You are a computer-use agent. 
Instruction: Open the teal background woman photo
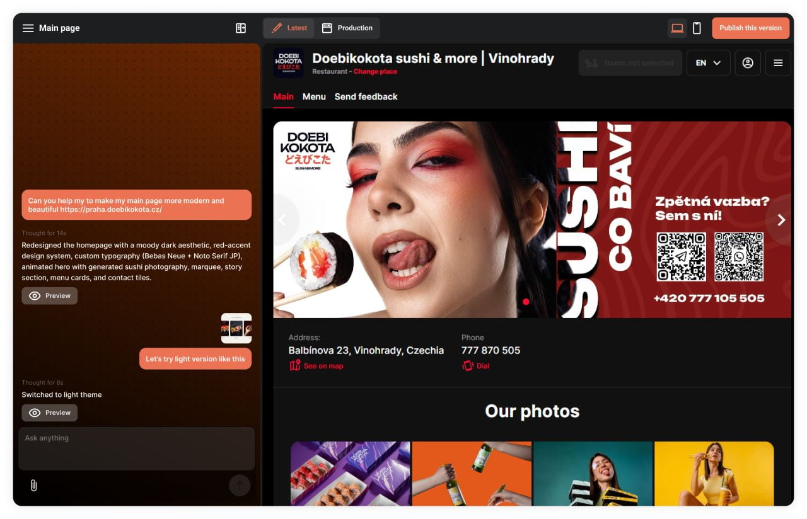(x=593, y=474)
